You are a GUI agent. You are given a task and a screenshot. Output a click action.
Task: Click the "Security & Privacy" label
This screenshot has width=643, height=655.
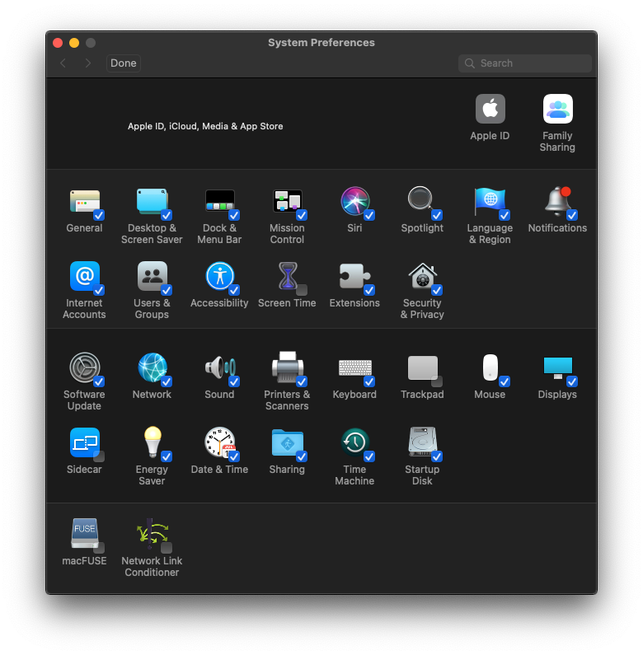[422, 309]
